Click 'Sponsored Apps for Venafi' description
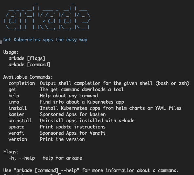This screenshot has height=175, width=194. [73, 133]
